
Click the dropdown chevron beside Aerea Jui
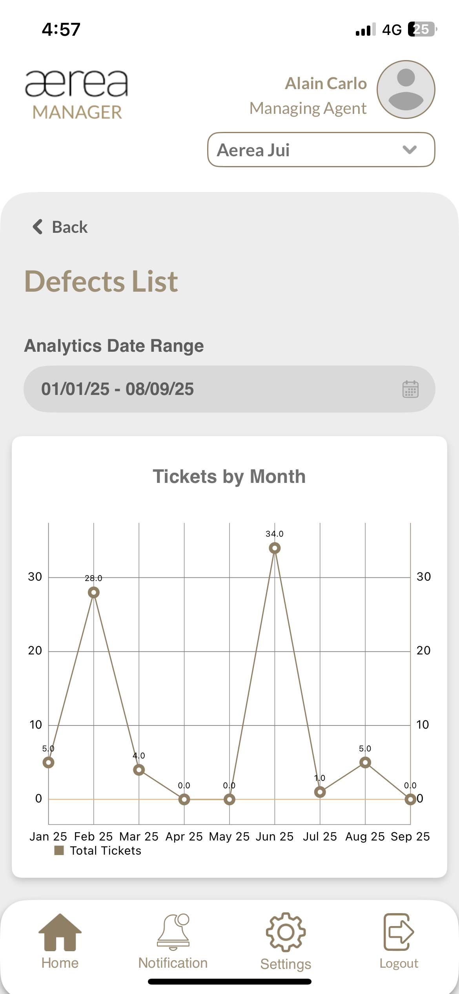pos(410,150)
